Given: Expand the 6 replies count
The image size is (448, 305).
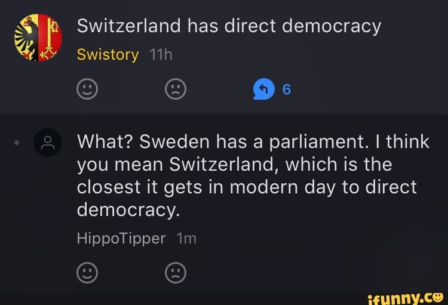Looking at the screenshot, I should tap(287, 90).
